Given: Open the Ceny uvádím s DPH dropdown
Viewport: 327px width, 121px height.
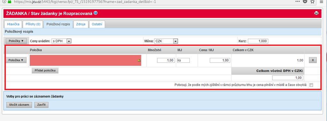Looking at the screenshot, I should [x=61, y=41].
